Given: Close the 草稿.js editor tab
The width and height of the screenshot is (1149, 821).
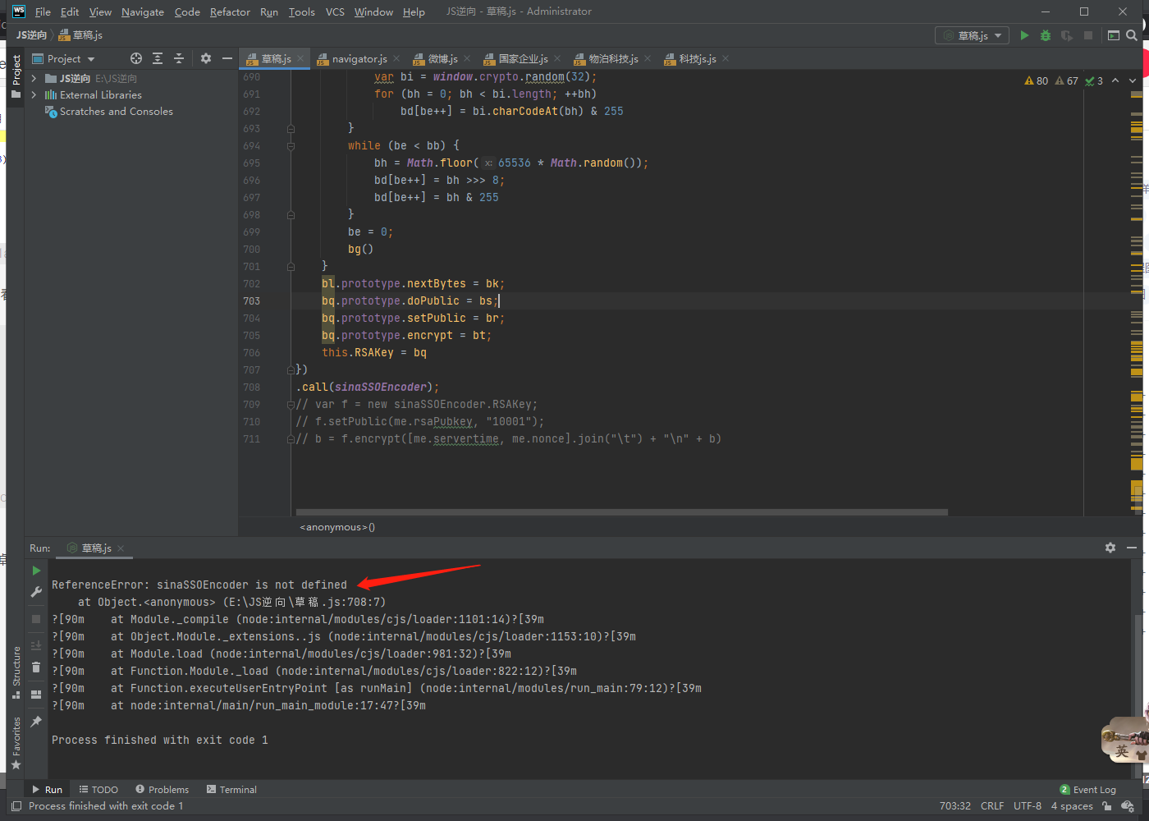Looking at the screenshot, I should pos(300,58).
